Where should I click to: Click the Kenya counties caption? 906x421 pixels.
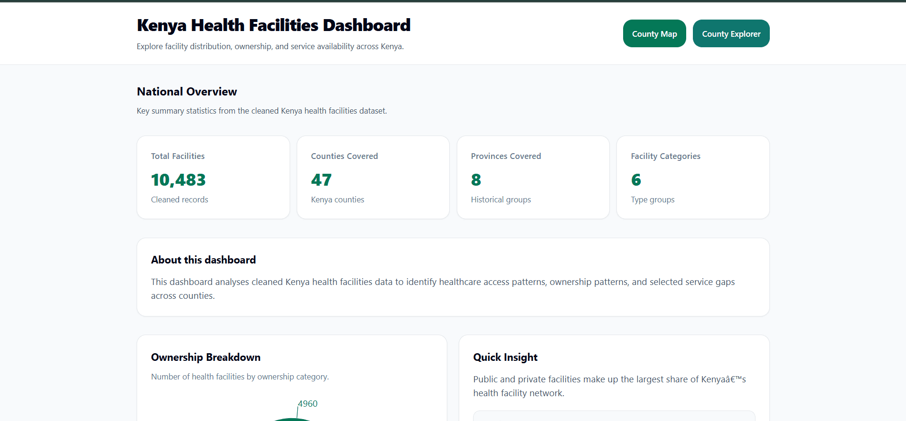click(338, 200)
